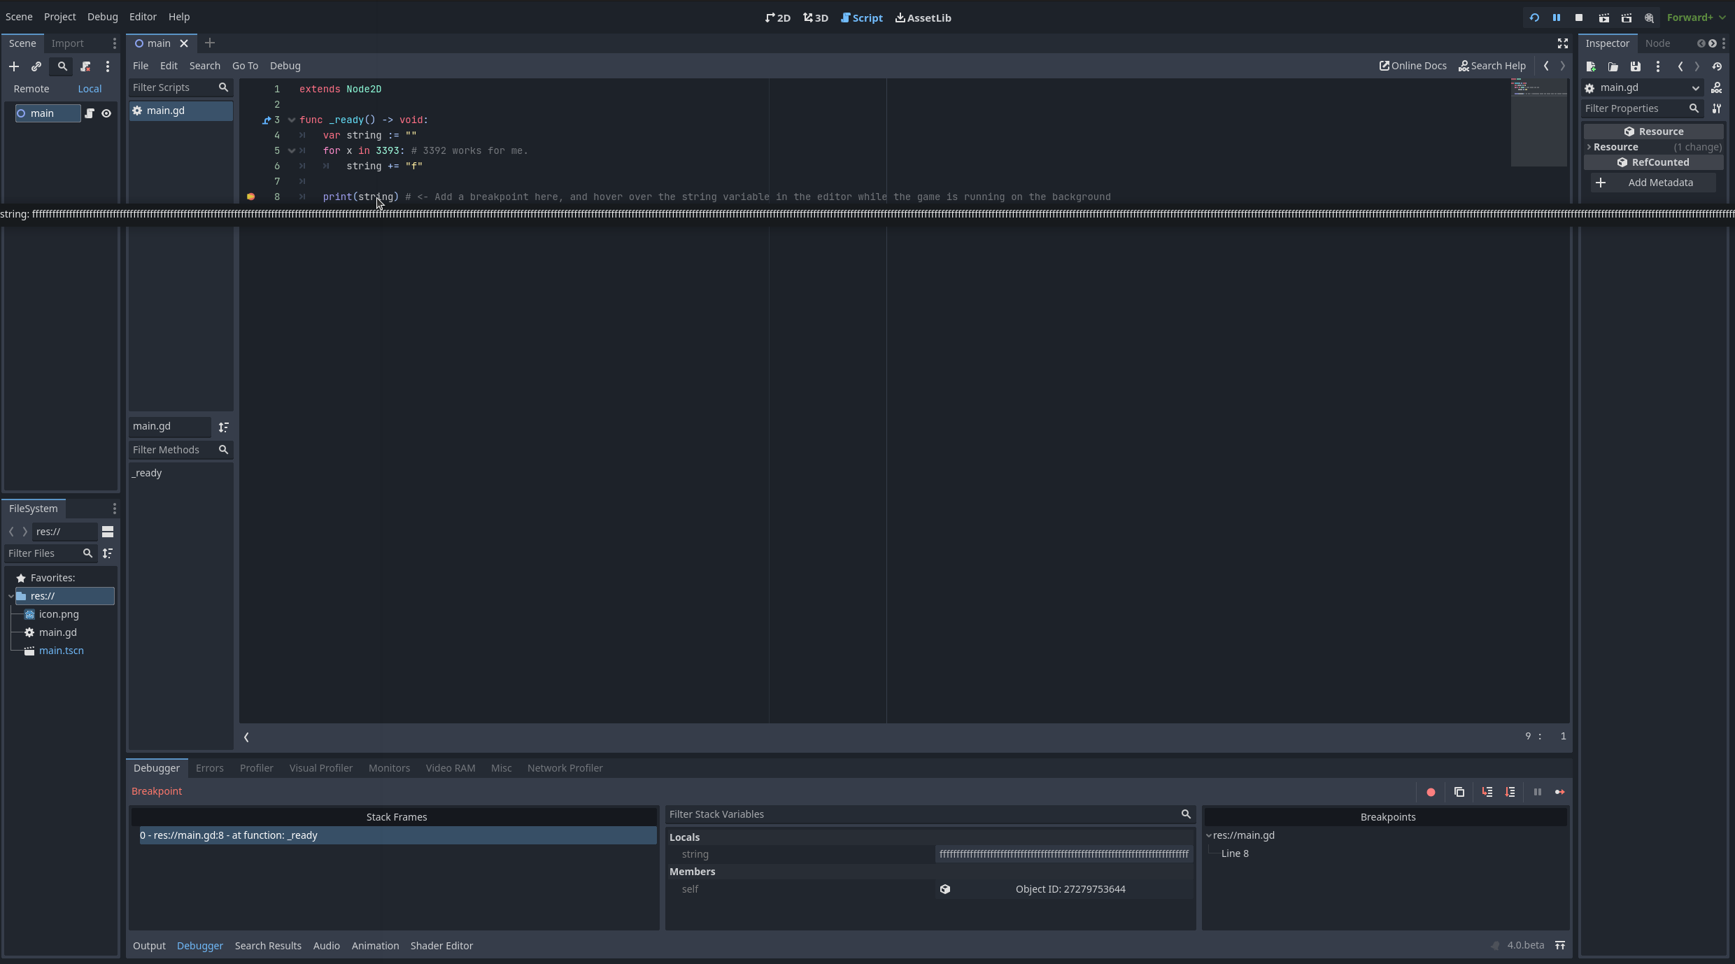Toggle the Break button in the debugger
Screen dimensions: 1735x964
[1537, 792]
